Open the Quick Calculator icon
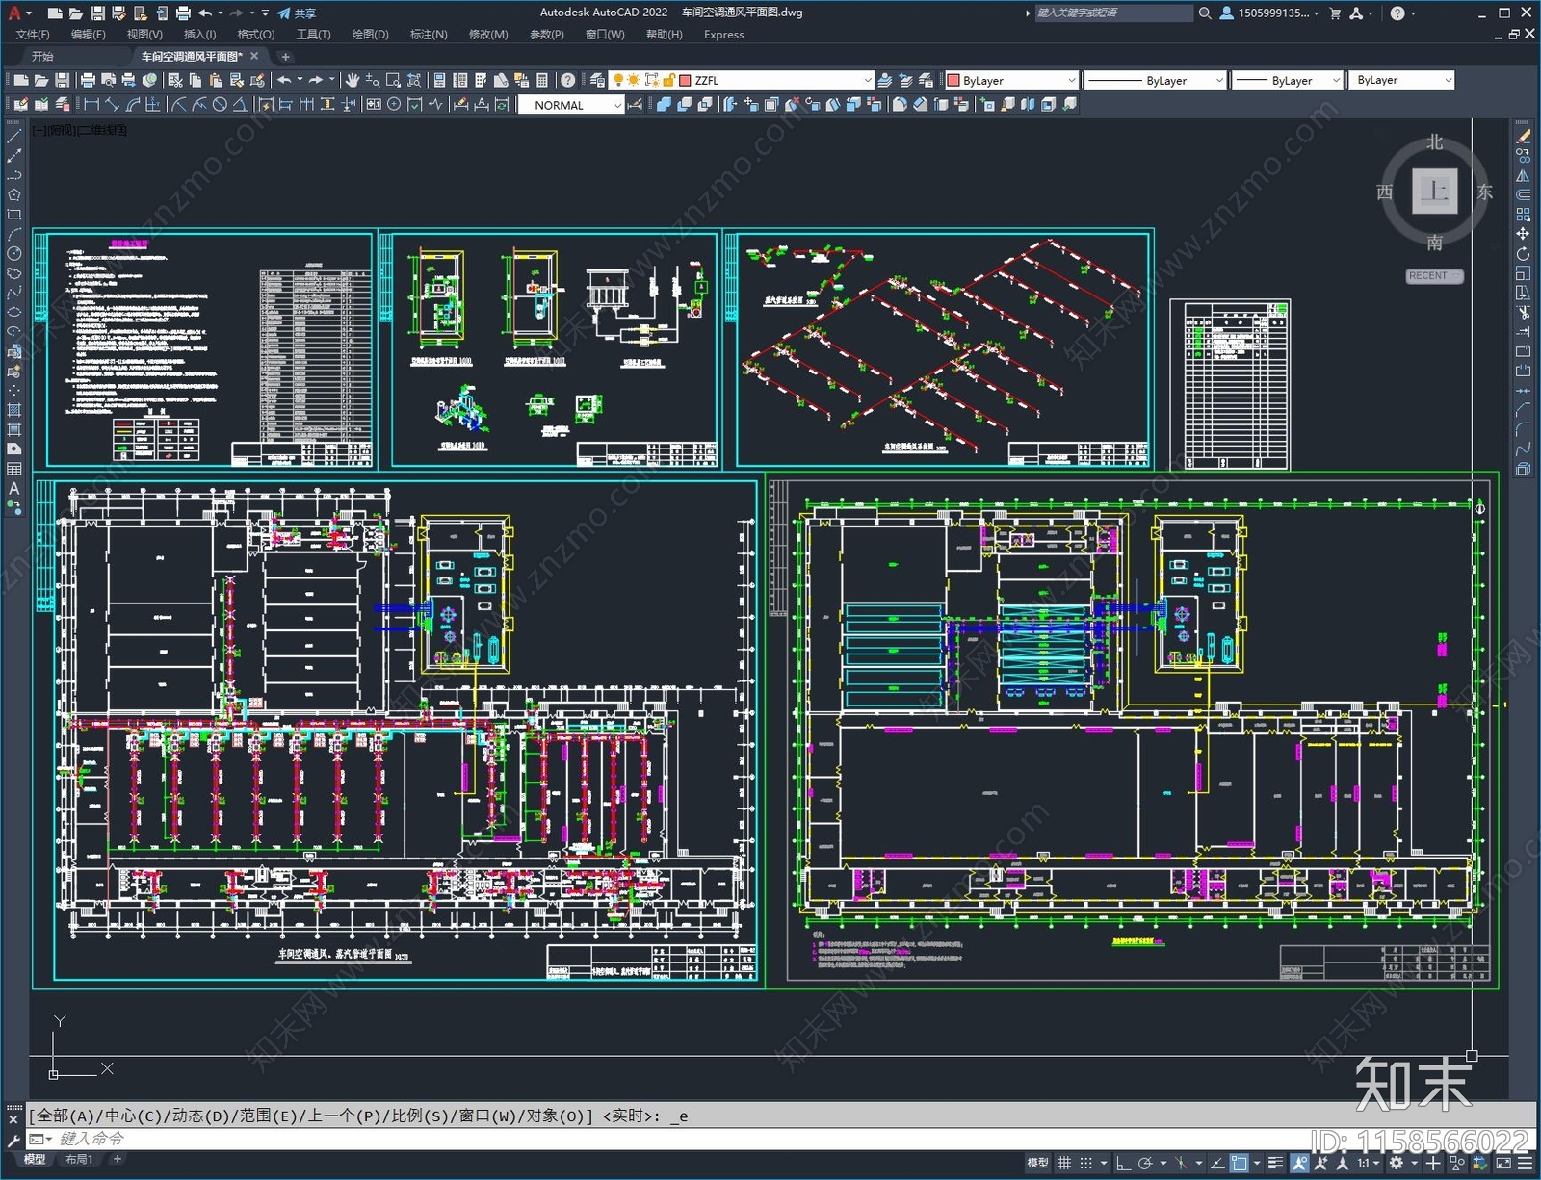This screenshot has height=1180, width=1541. click(x=542, y=80)
